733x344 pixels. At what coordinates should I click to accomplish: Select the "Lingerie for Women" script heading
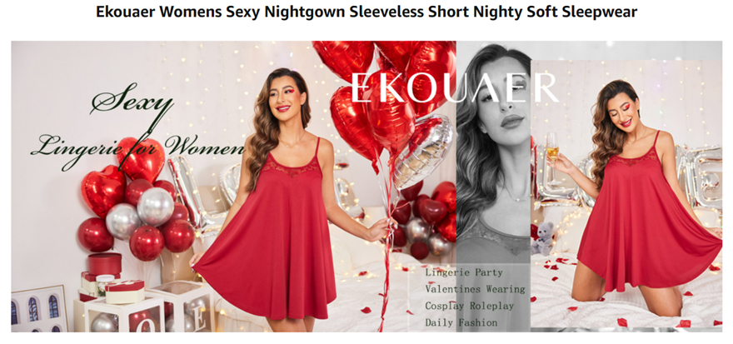click(x=138, y=147)
